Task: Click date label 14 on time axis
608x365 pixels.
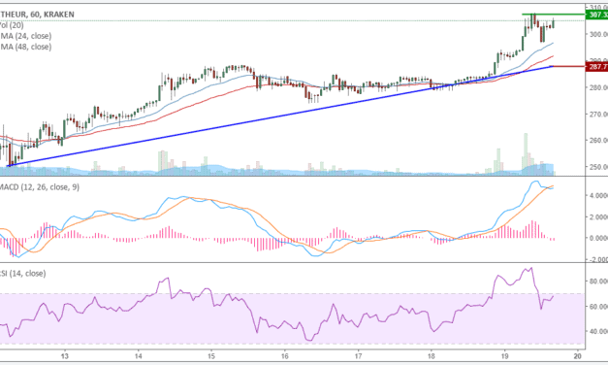Action: (x=139, y=356)
